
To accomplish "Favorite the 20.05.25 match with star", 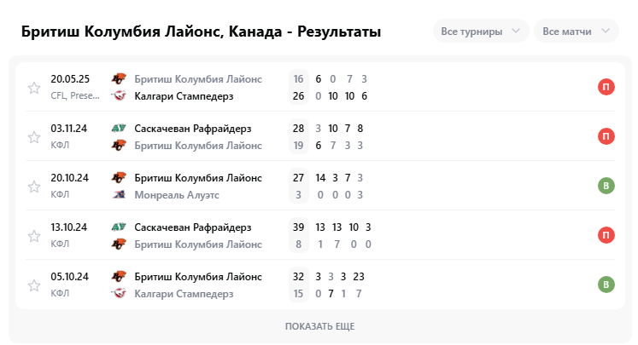I will point(34,88).
